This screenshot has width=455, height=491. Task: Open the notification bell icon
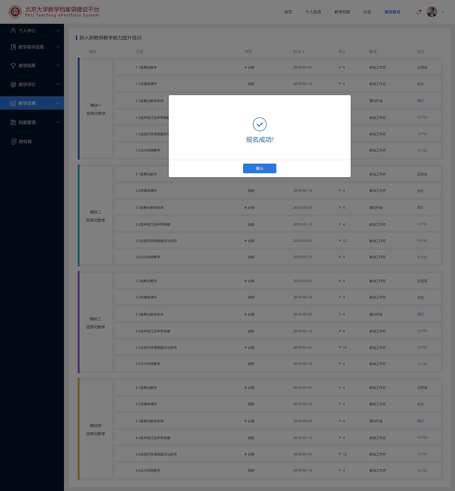[419, 12]
